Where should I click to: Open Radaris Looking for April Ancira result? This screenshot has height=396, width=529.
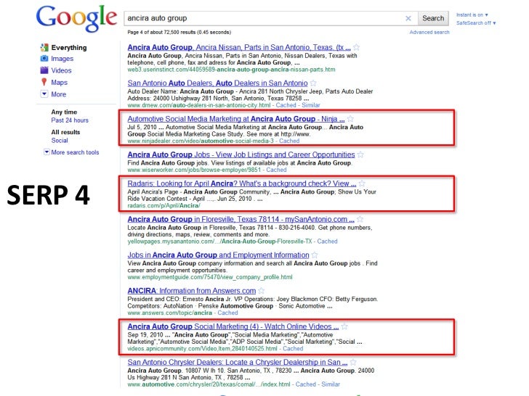(x=241, y=183)
